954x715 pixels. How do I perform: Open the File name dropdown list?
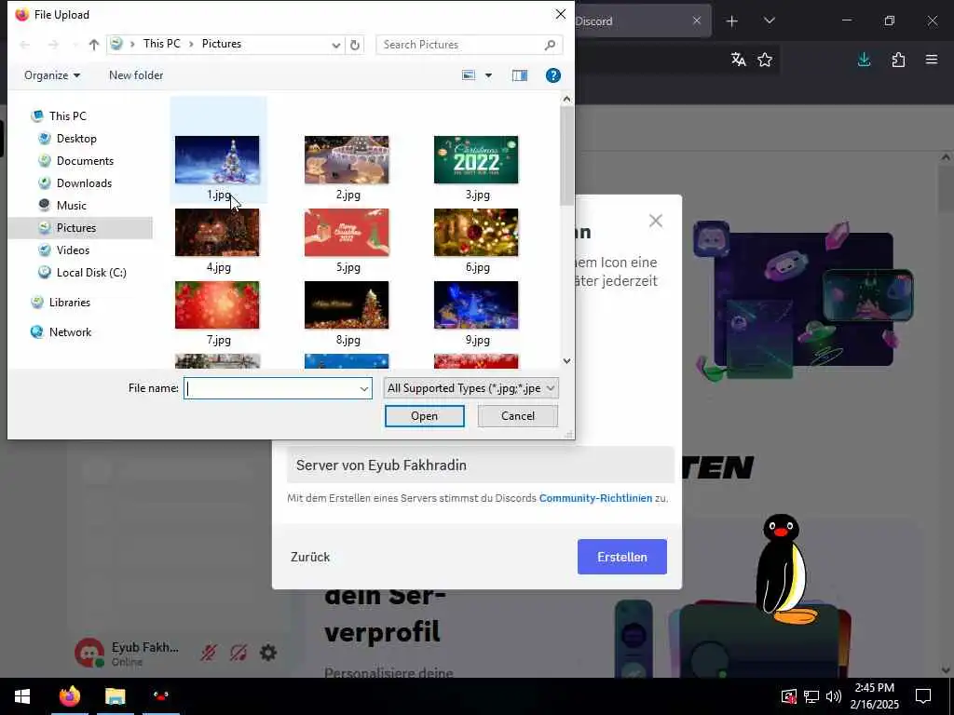(364, 388)
